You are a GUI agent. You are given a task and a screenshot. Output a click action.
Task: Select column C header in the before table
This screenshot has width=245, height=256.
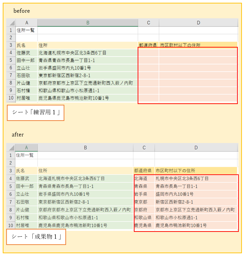(148, 23)
